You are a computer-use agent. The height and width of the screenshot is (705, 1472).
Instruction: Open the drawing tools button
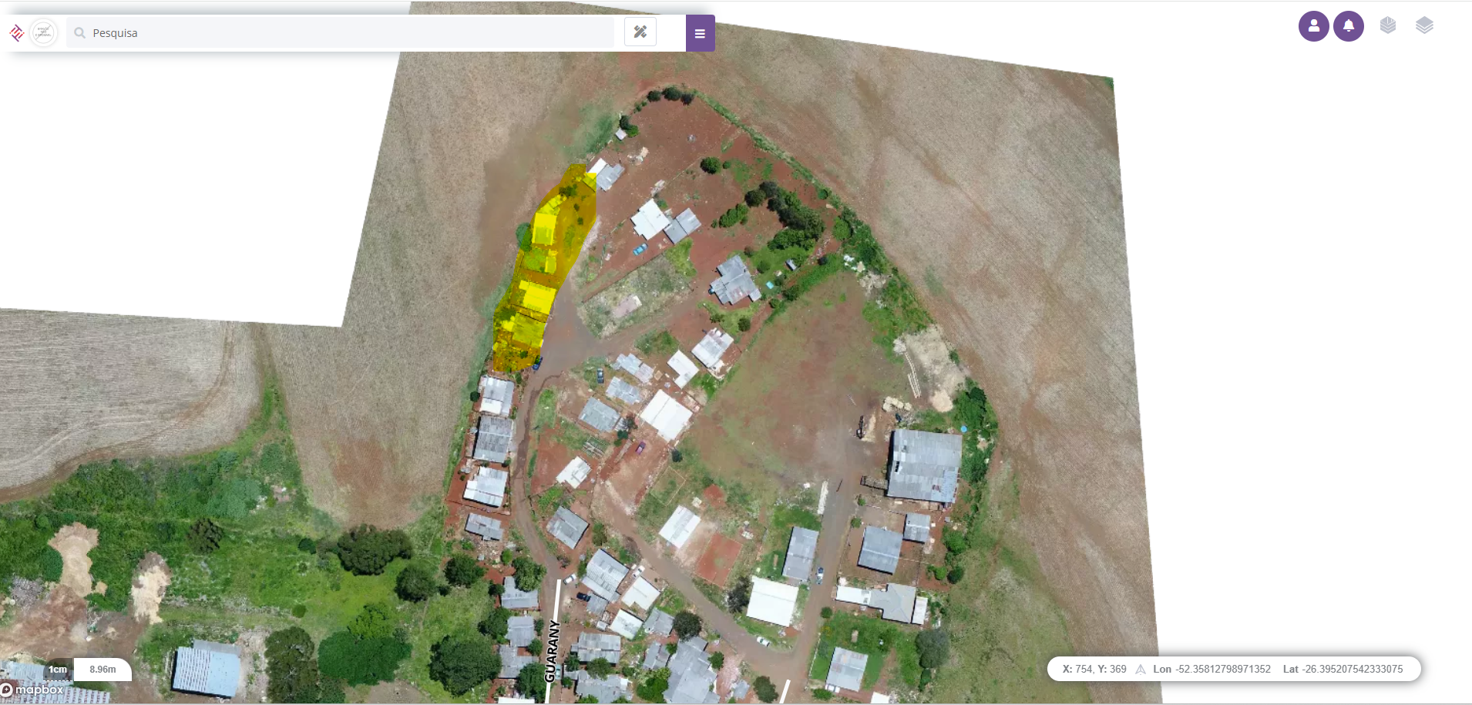click(x=640, y=32)
